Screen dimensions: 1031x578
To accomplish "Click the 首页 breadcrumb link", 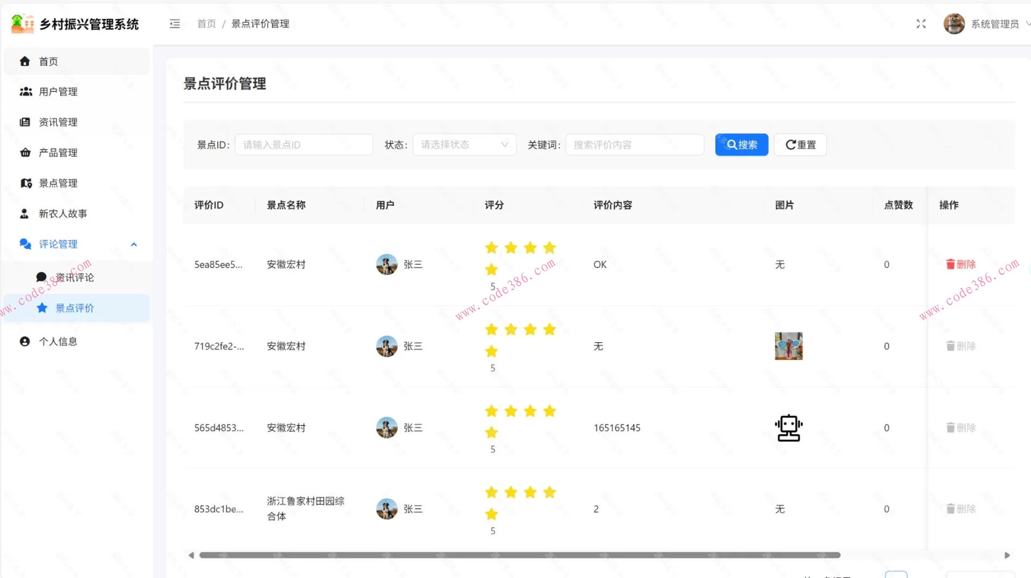I will pos(206,24).
